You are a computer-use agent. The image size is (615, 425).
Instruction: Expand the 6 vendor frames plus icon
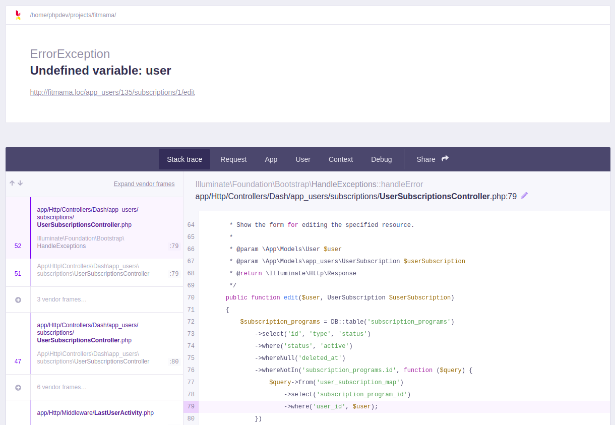coord(18,387)
